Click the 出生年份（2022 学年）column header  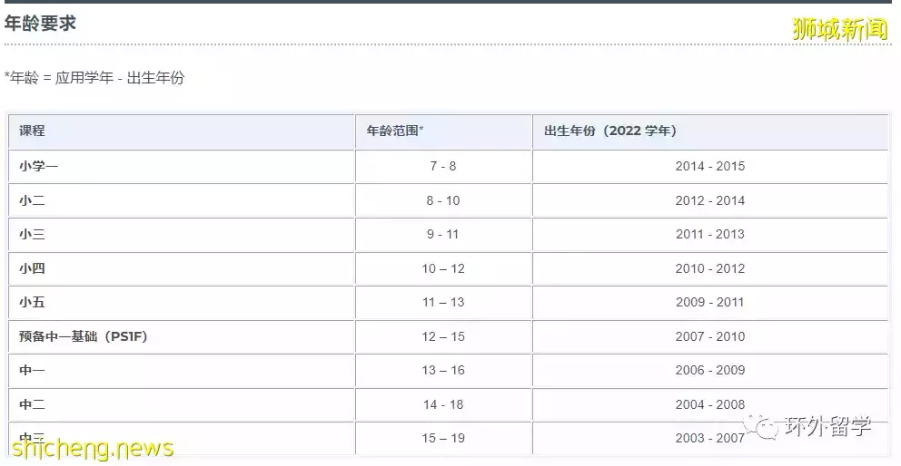tap(609, 131)
